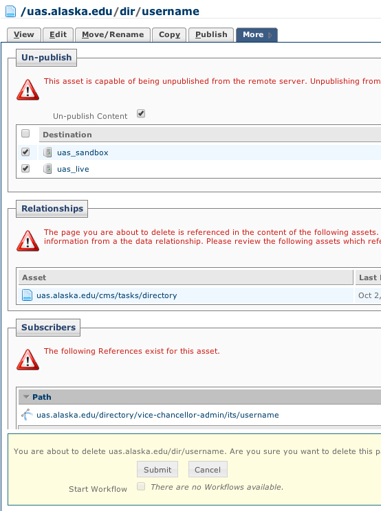Click the arrow on the More tab
381x511 pixels.
[270, 35]
